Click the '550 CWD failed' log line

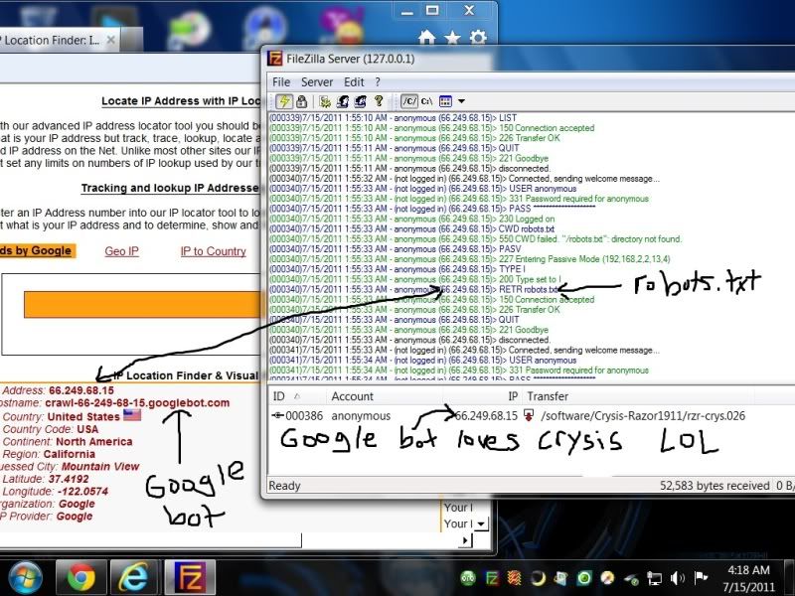pyautogui.click(x=476, y=238)
